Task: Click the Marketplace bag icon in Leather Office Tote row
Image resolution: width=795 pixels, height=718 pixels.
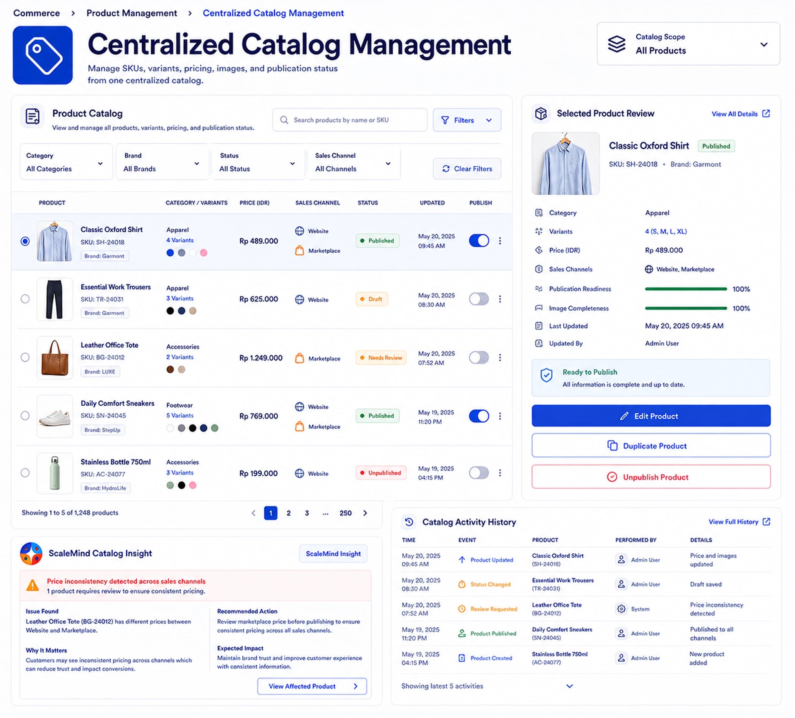Action: (x=300, y=358)
